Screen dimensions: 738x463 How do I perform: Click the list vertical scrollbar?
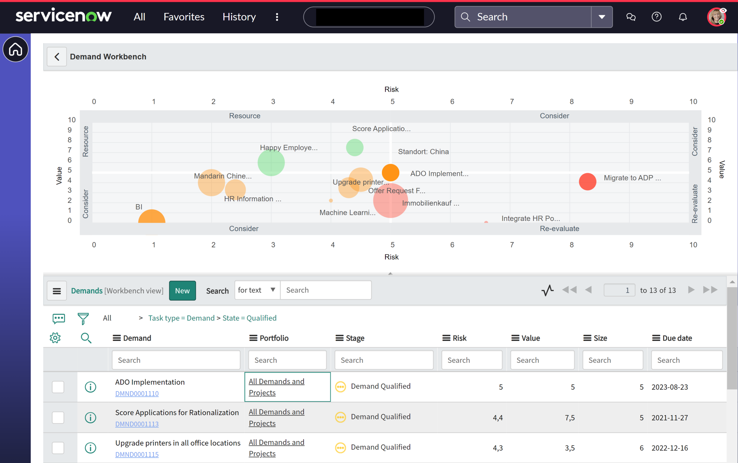tap(732, 338)
